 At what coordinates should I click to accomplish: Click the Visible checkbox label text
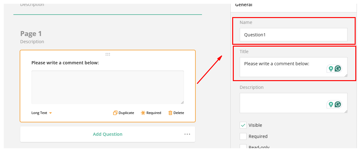[255, 125]
